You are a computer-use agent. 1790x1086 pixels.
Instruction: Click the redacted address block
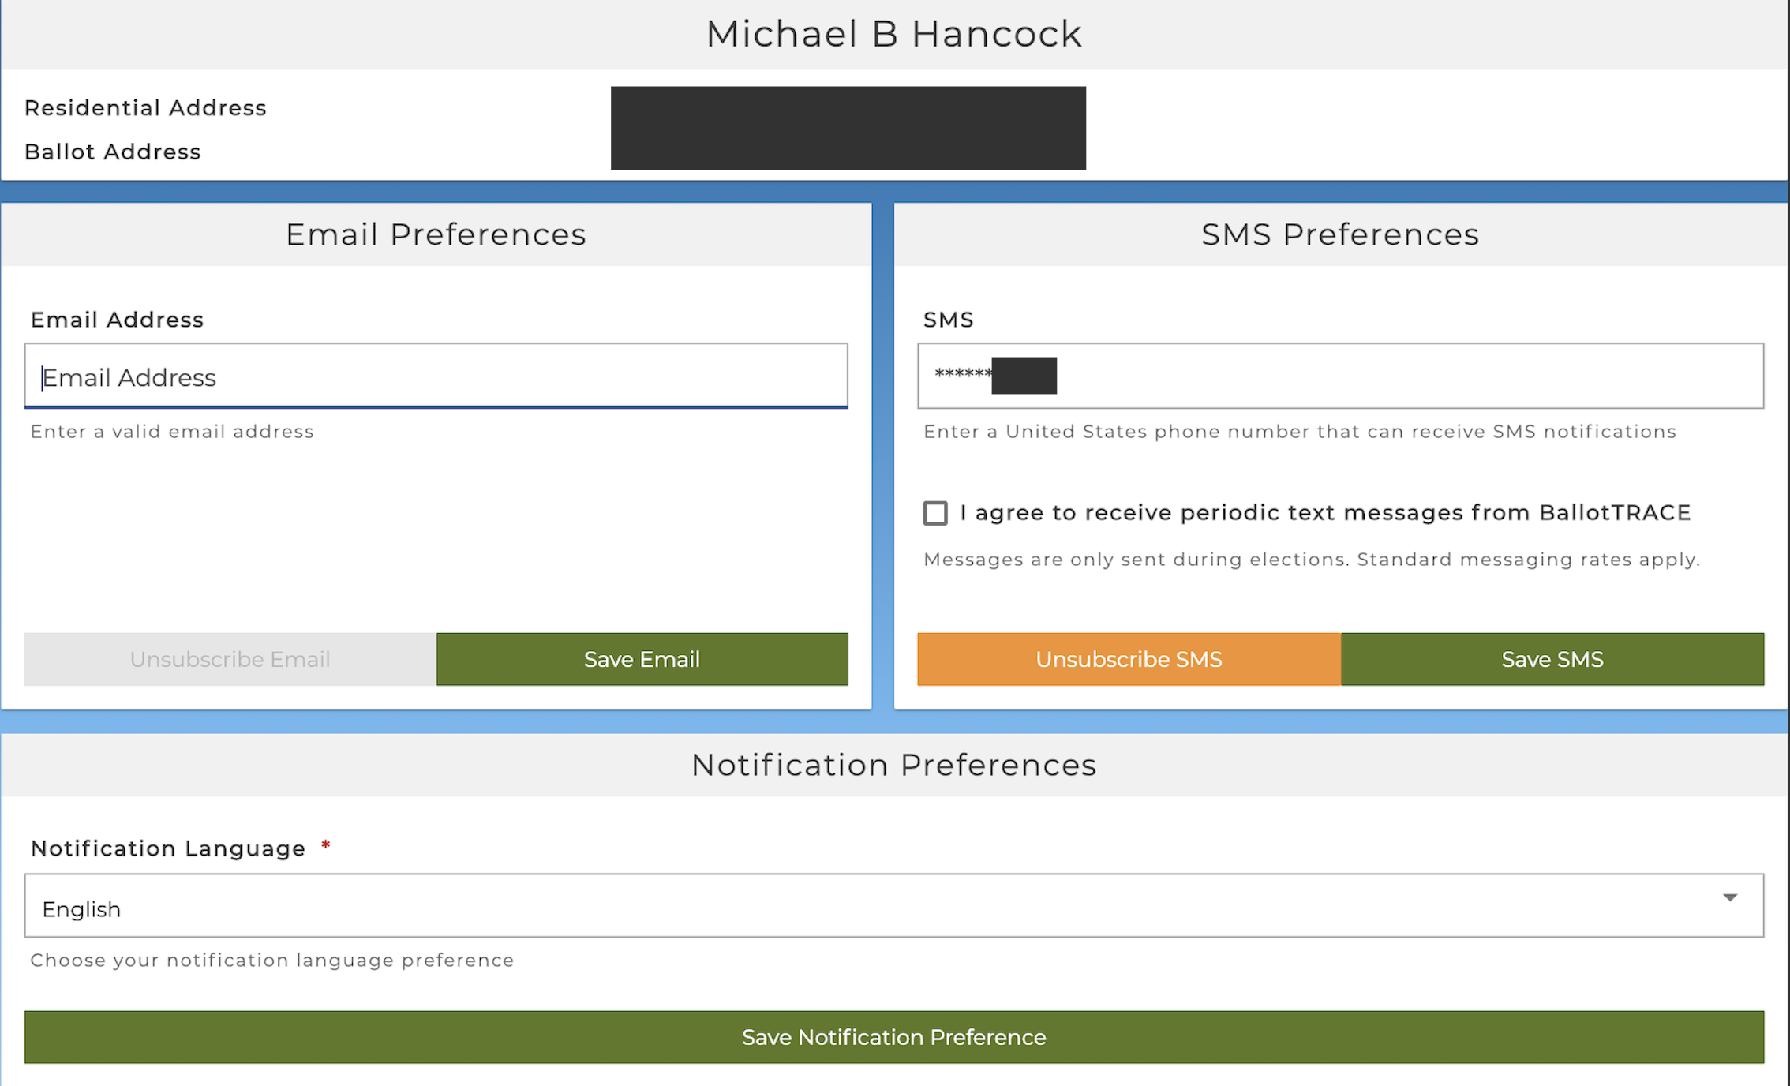click(848, 128)
